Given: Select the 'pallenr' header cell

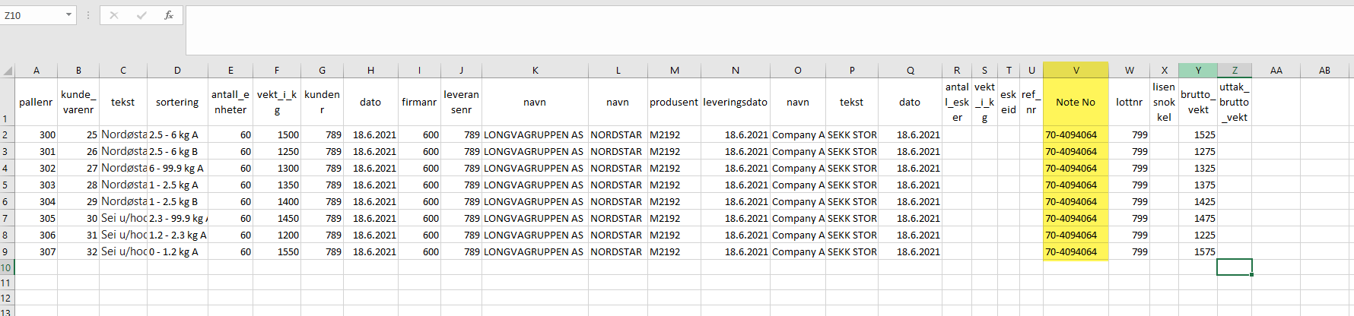Looking at the screenshot, I should tap(36, 102).
